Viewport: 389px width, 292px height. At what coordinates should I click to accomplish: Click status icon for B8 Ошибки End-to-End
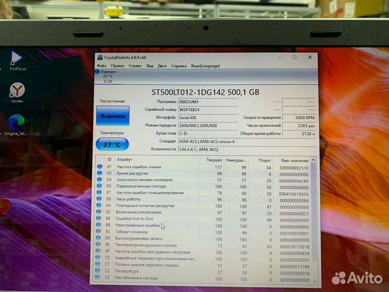pyautogui.click(x=99, y=218)
